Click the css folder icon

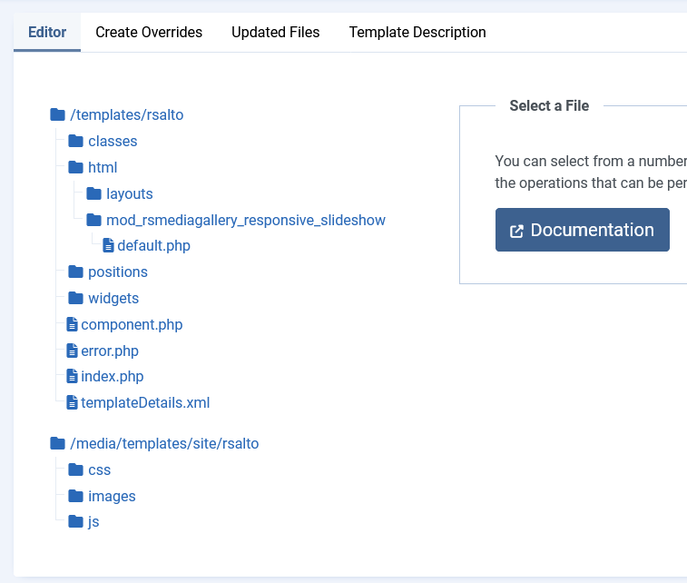[76, 469]
